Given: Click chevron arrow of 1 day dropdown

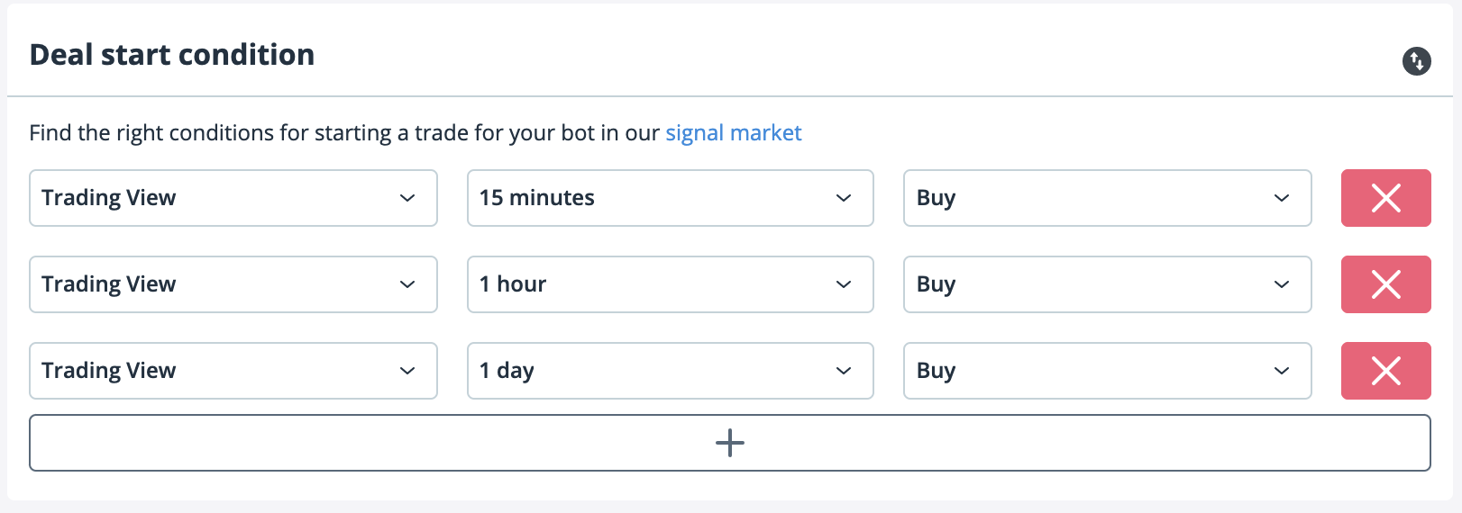Looking at the screenshot, I should (x=844, y=371).
